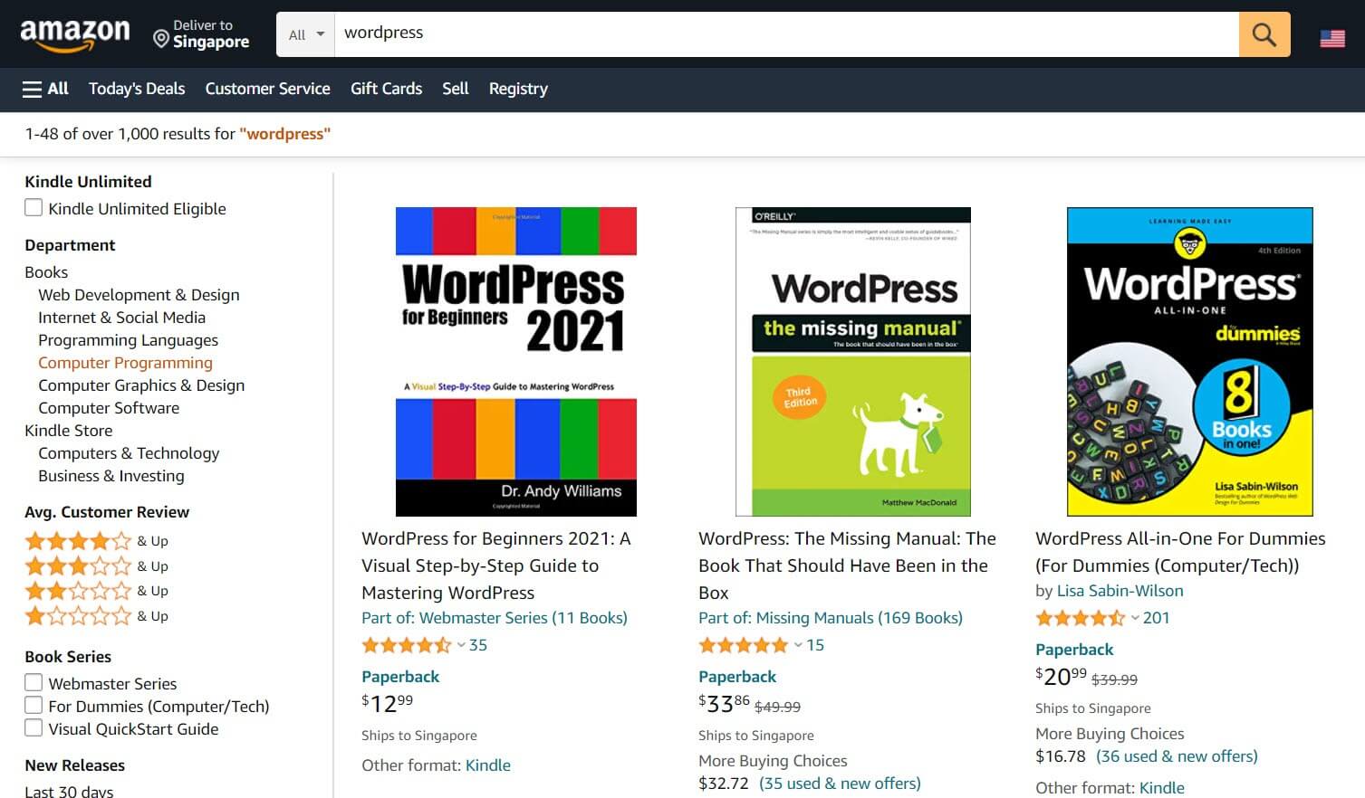Click 35 review count link

(478, 645)
